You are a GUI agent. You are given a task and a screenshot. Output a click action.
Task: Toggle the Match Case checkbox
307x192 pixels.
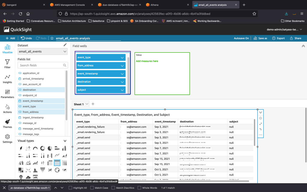[x=92, y=188]
